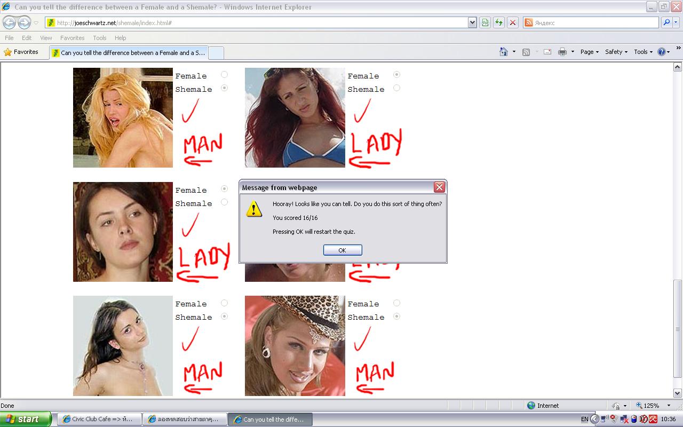Open the Tools menu in menu bar
This screenshot has height=427, width=683.
coord(99,38)
